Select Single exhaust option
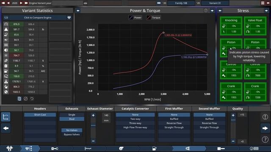This screenshot has width=271, height=152. [72, 115]
